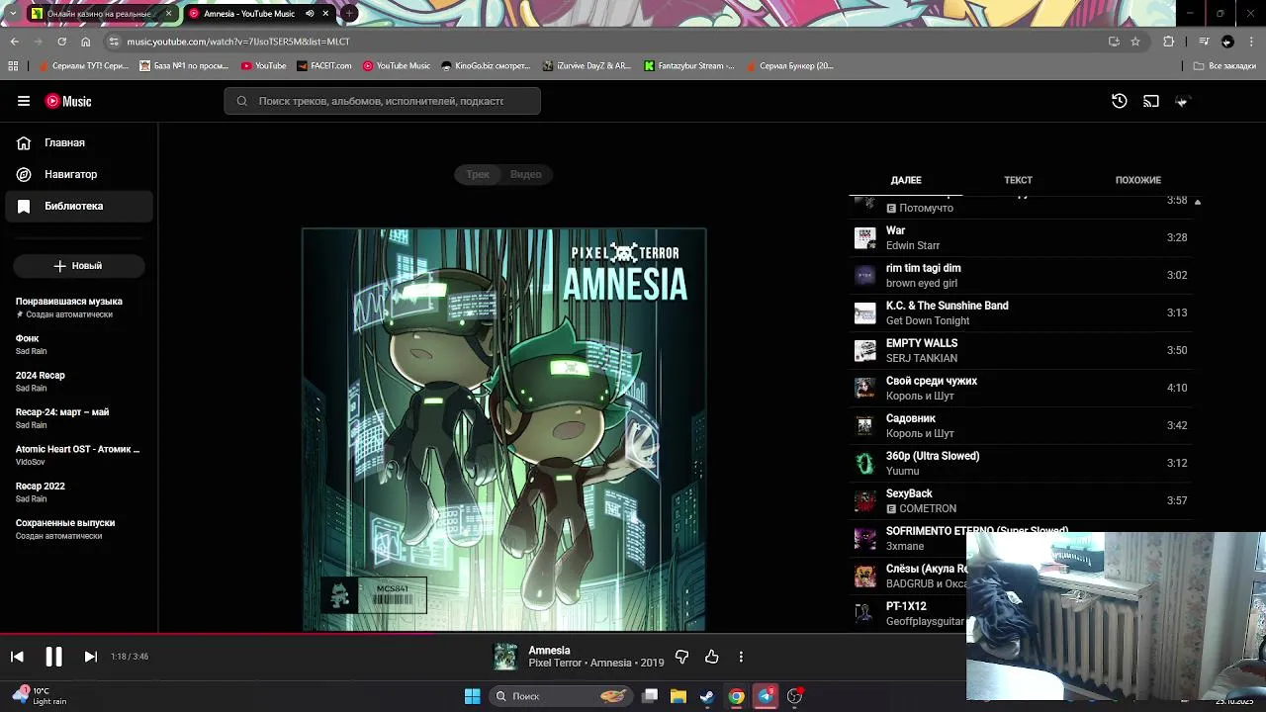This screenshot has height=712, width=1266.
Task: Play 360p (Ultra Slowed) by Yuumu
Action: pos(1021,463)
